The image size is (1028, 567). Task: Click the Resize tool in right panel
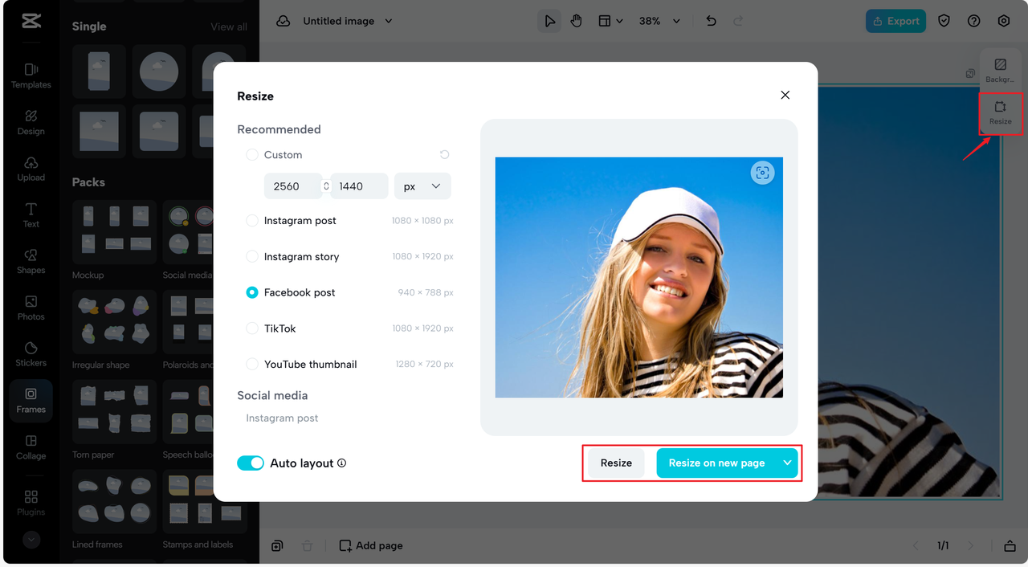[1000, 113]
